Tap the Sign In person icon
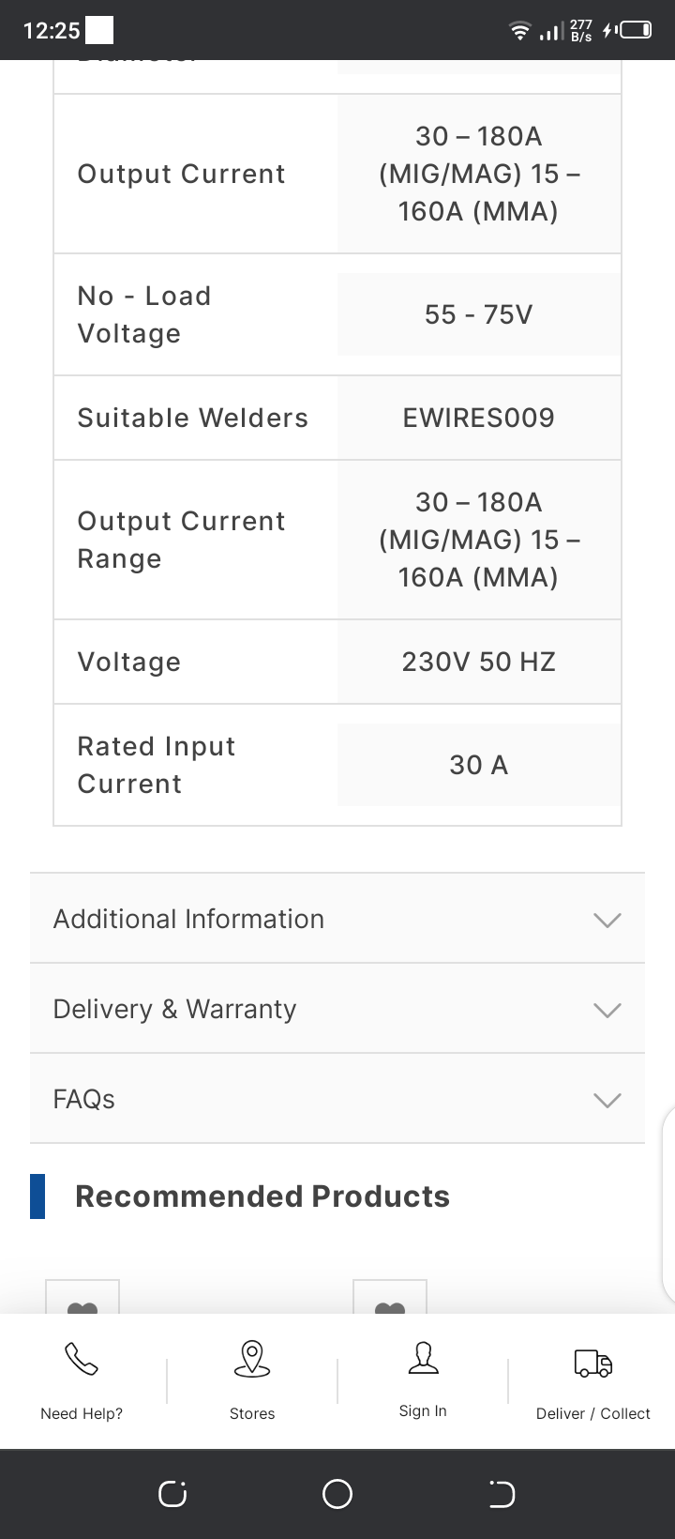This screenshot has width=675, height=1539. 423,1358
